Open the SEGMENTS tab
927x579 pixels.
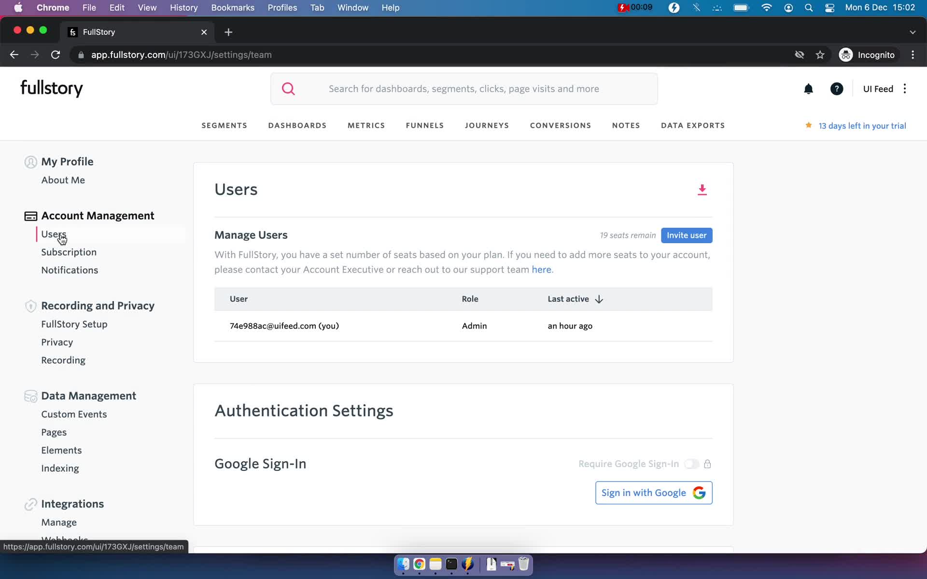tap(224, 125)
